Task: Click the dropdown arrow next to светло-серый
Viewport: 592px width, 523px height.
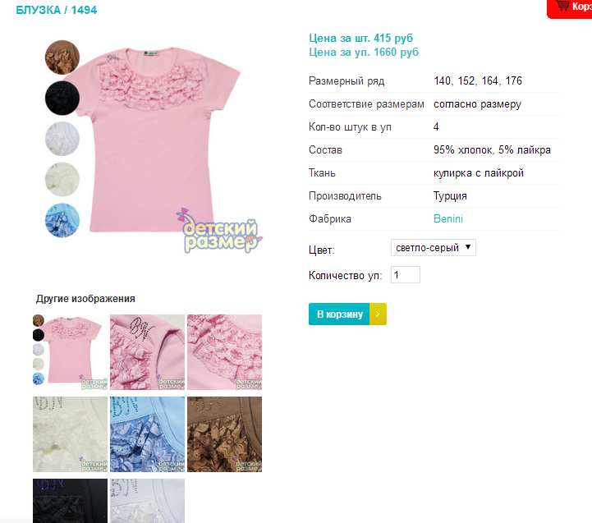Action: point(468,247)
